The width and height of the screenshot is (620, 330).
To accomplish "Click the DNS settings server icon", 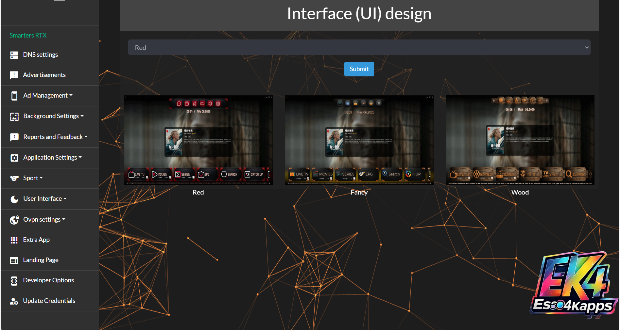I will (14, 55).
